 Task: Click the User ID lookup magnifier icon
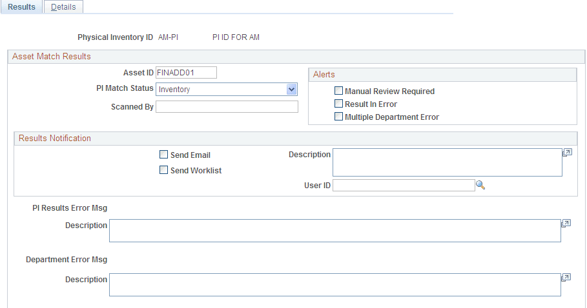(x=480, y=186)
